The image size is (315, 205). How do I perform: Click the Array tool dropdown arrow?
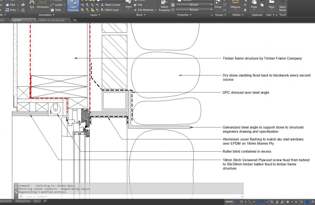coord(18,10)
